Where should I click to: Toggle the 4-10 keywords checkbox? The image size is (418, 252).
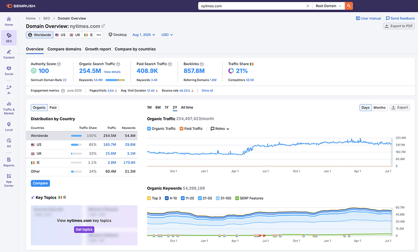click(x=167, y=198)
